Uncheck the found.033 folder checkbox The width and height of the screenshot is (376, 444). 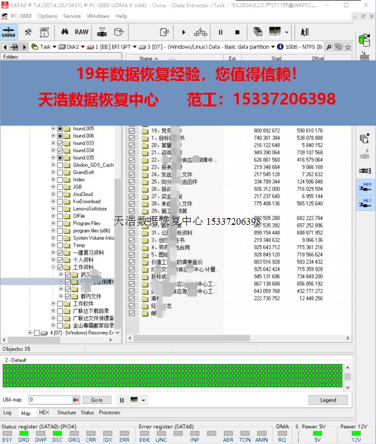pyautogui.click(x=60, y=143)
